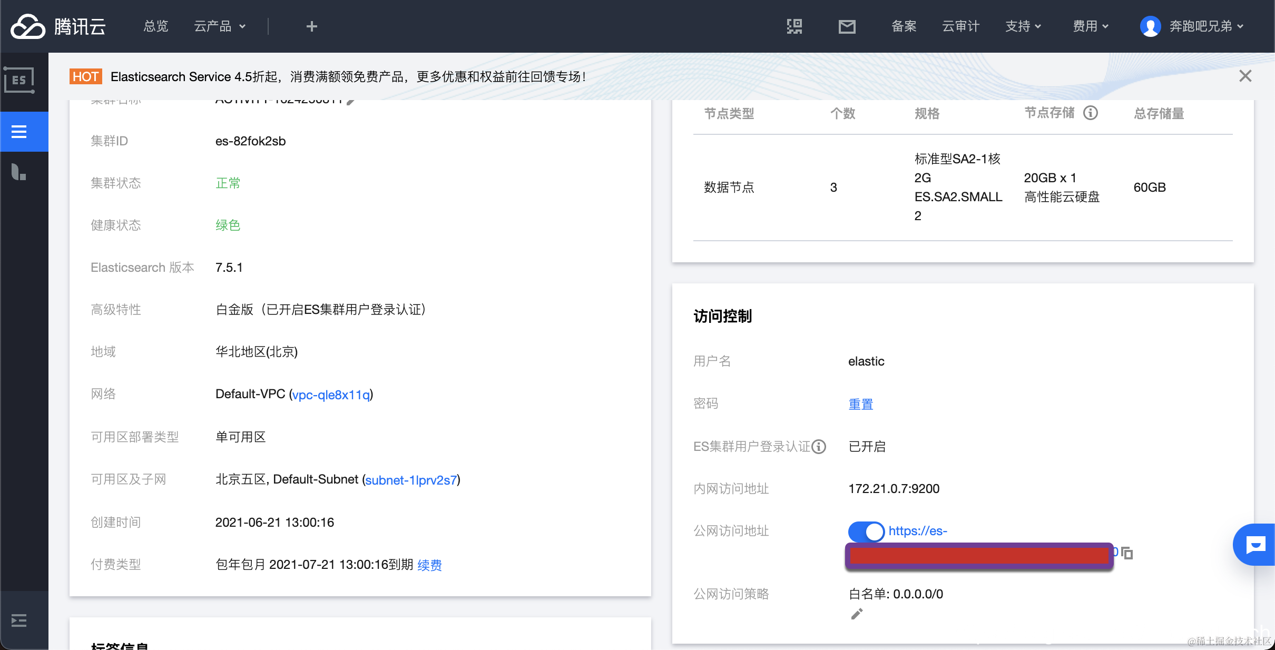The image size is (1275, 650).
Task: Open the QR code scanner icon
Action: 794,26
